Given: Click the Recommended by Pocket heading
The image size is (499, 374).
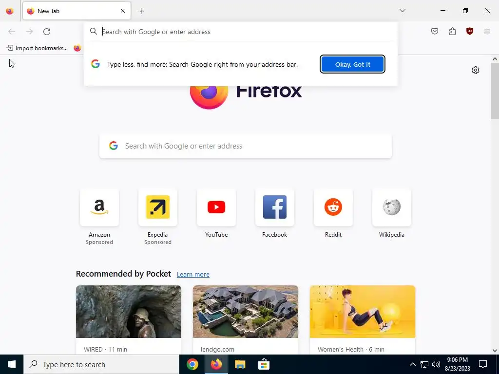Looking at the screenshot, I should coord(123,274).
